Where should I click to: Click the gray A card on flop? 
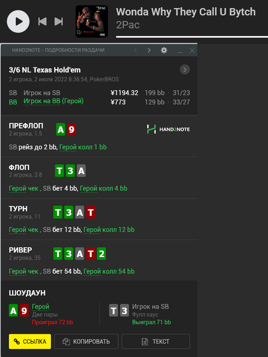[81, 171]
